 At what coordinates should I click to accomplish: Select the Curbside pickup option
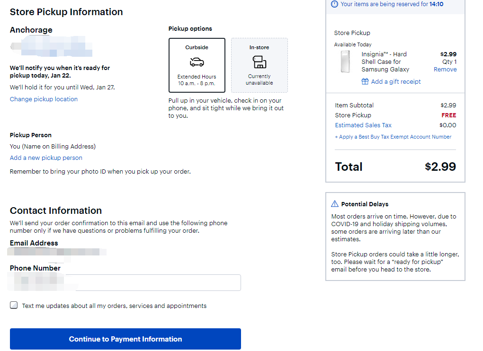tap(197, 65)
